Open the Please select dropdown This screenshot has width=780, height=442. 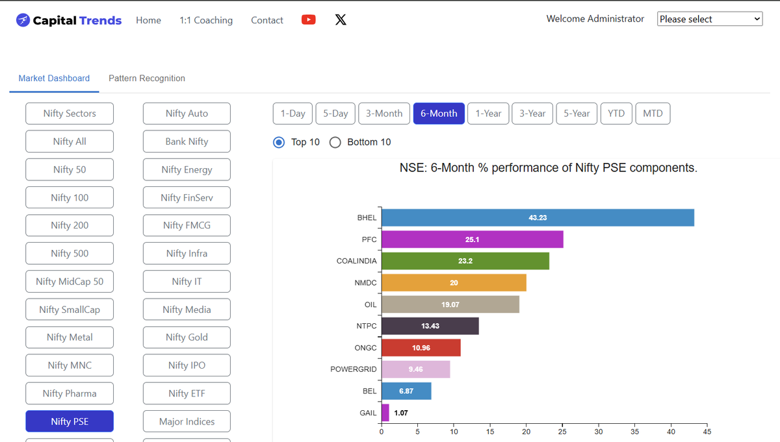click(x=710, y=19)
